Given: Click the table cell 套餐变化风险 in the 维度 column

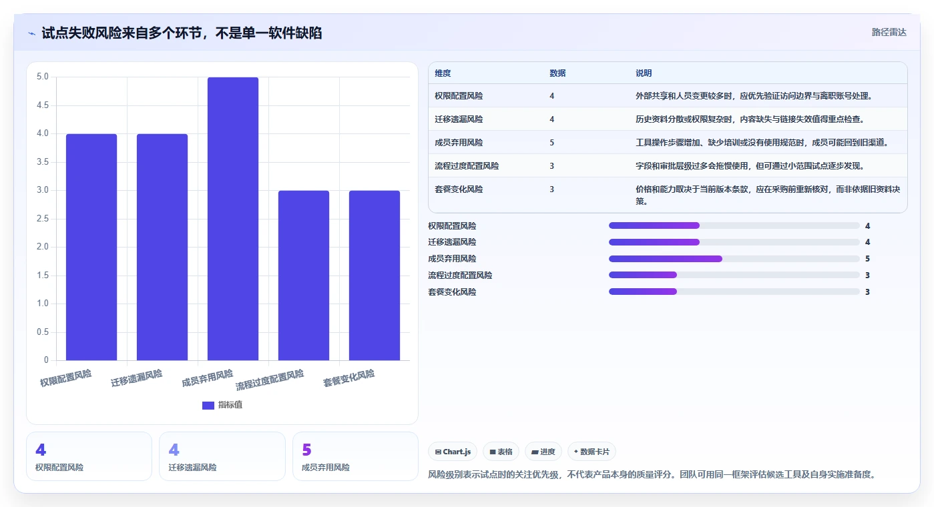Looking at the screenshot, I should tap(459, 189).
